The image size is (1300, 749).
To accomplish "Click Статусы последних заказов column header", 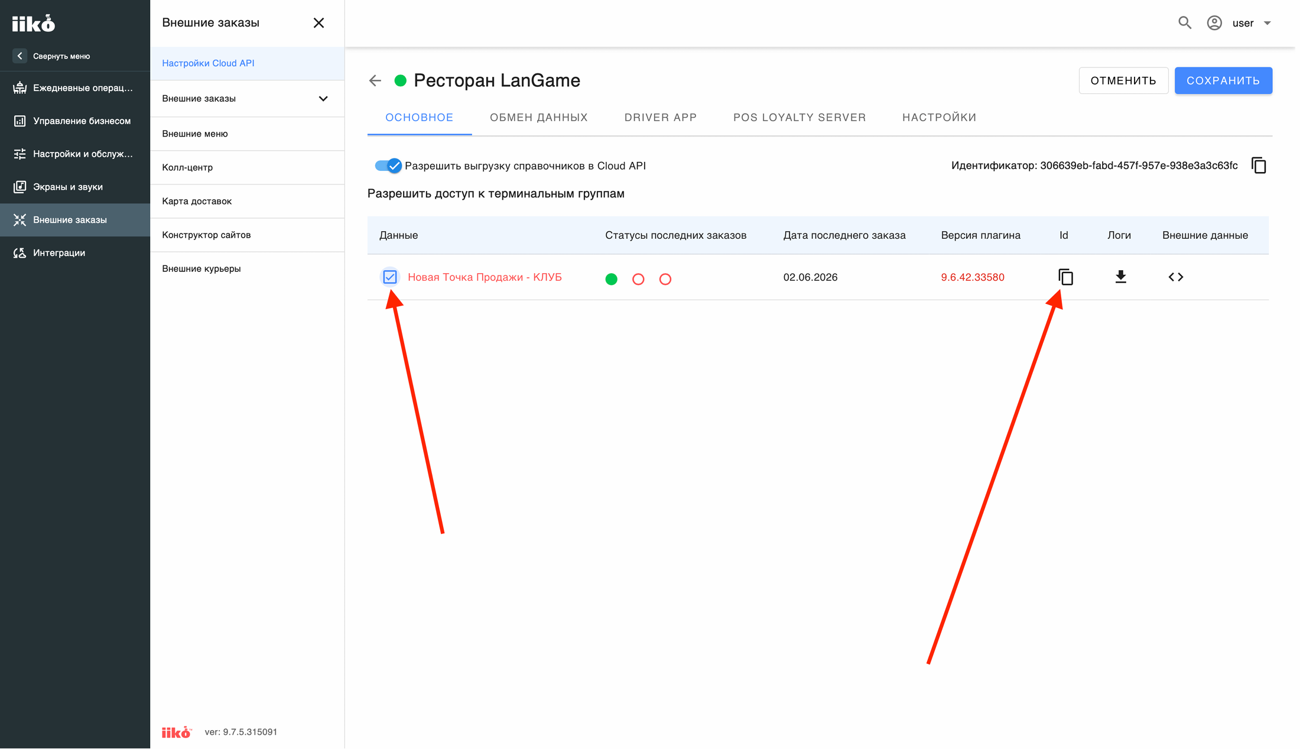I will (x=675, y=235).
